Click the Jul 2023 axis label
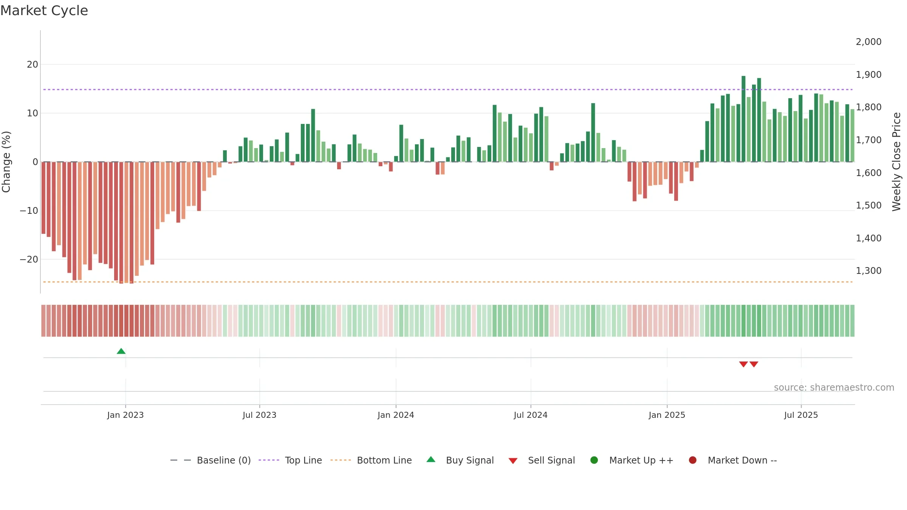The width and height of the screenshot is (907, 510). (260, 415)
